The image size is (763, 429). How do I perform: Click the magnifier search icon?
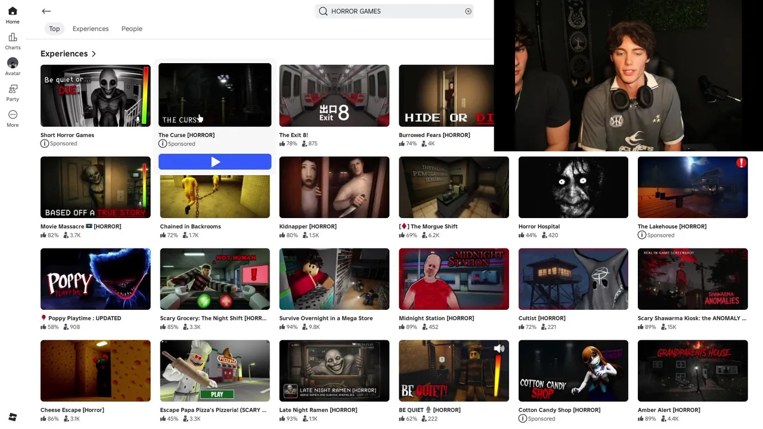pos(323,11)
